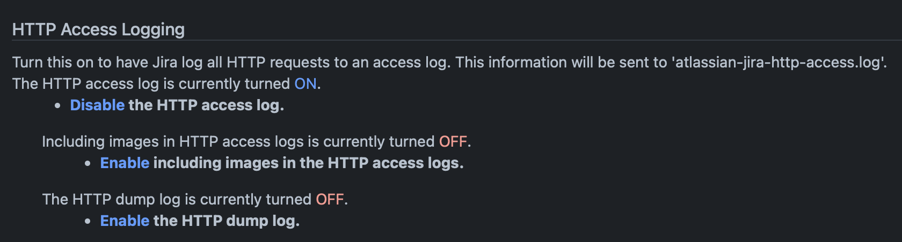
Task: Click 'The HTTP dump log is currently turned' text
Action: point(177,200)
